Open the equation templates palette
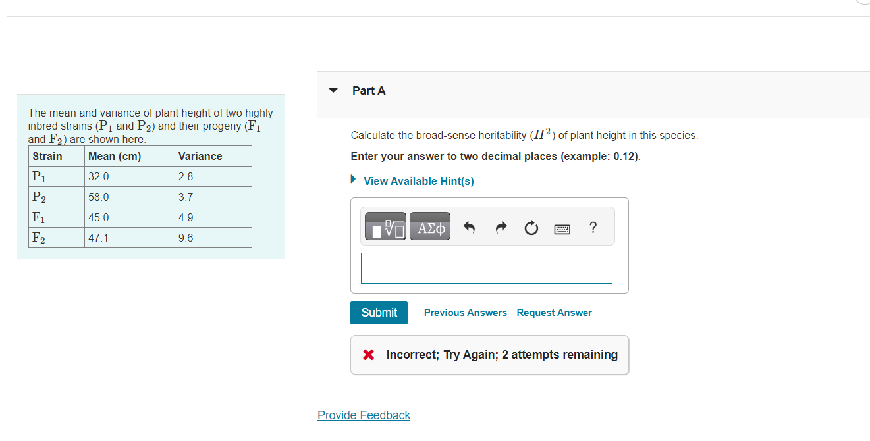 pyautogui.click(x=385, y=226)
